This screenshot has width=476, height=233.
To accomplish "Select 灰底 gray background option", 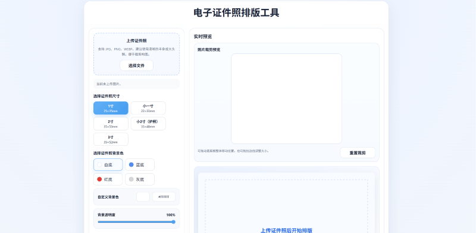I will 140,180.
